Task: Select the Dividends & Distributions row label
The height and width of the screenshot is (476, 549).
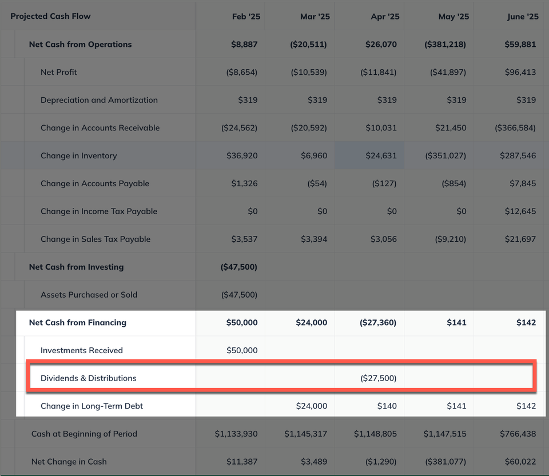Action: pyautogui.click(x=89, y=378)
